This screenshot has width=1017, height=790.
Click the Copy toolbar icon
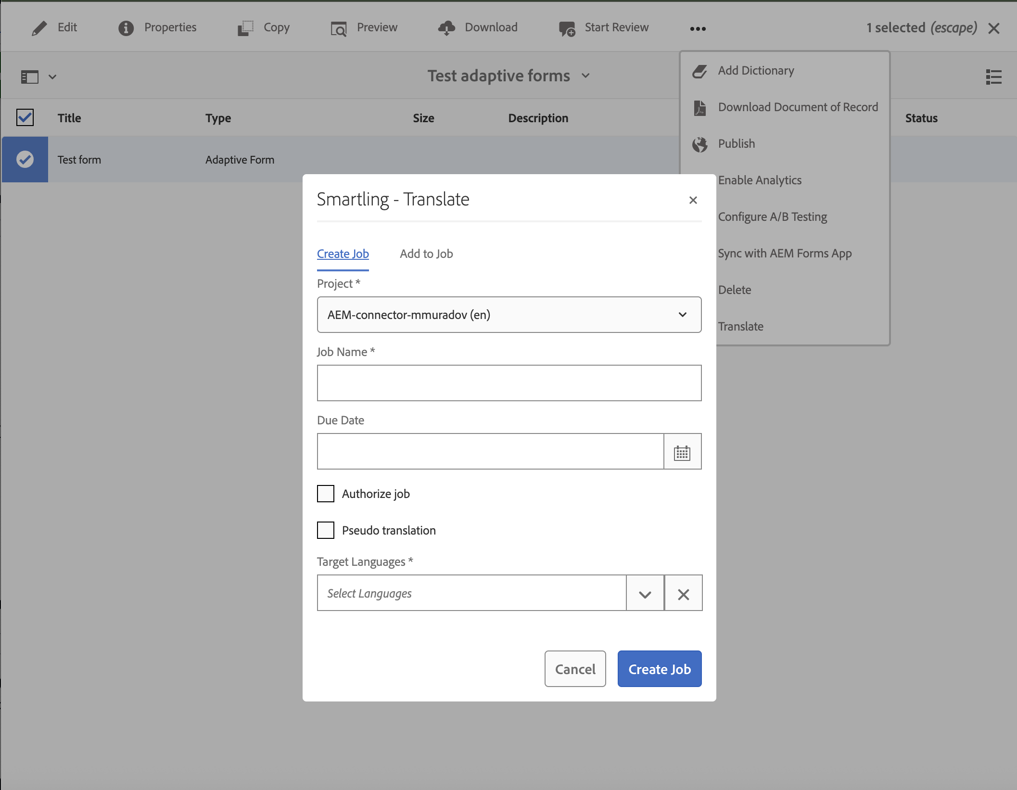click(x=245, y=28)
